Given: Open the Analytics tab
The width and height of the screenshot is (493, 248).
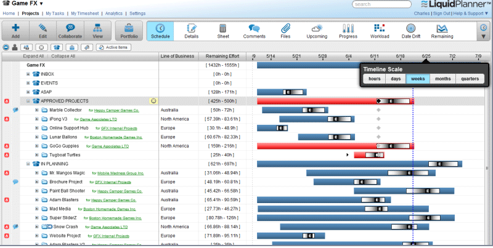Looking at the screenshot, I should (x=114, y=14).
